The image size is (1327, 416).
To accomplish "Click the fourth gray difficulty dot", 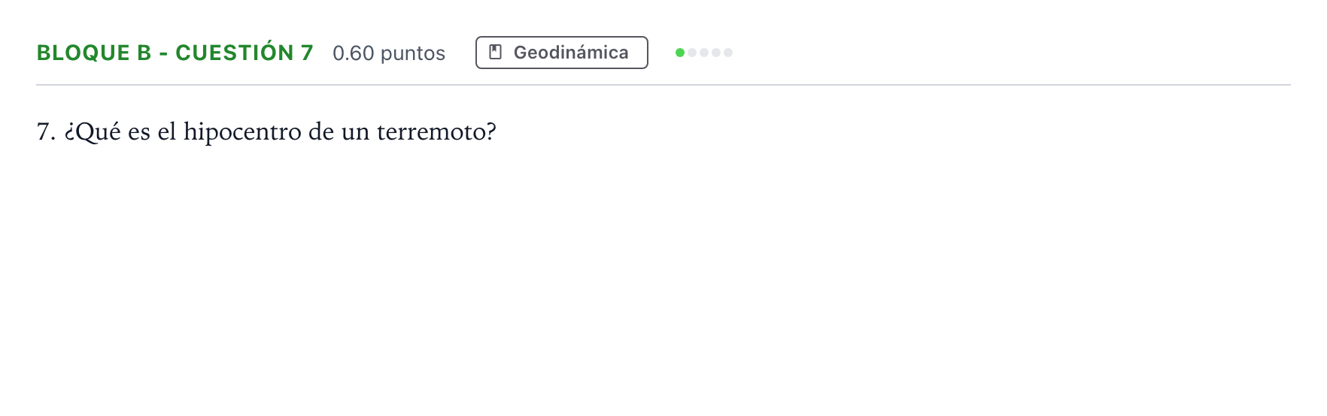I will coord(716,53).
